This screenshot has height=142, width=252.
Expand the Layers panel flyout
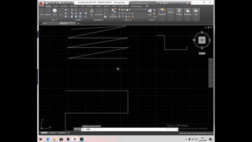128,20
